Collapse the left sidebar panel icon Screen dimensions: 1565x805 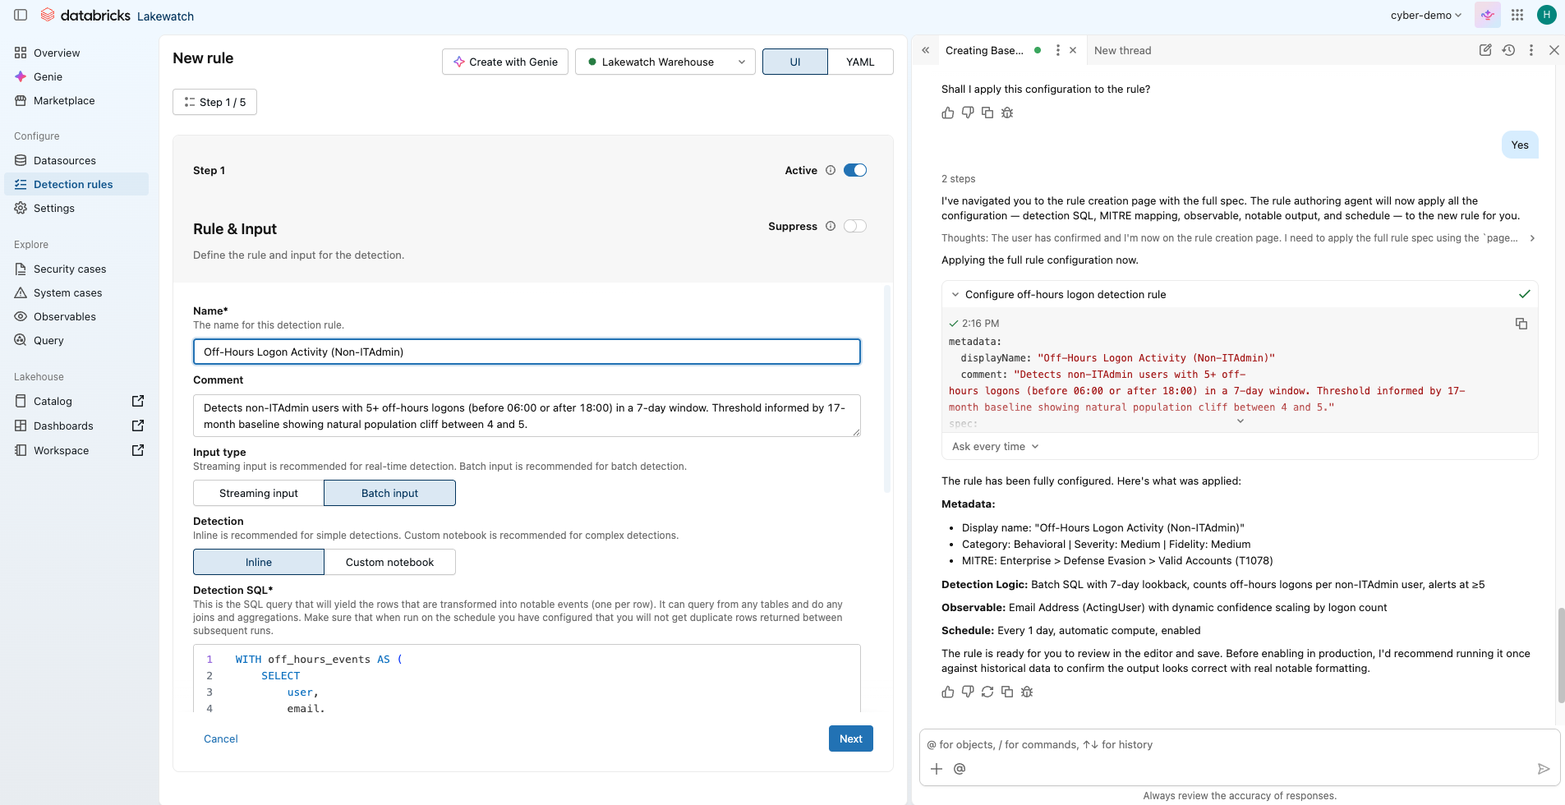[21, 15]
